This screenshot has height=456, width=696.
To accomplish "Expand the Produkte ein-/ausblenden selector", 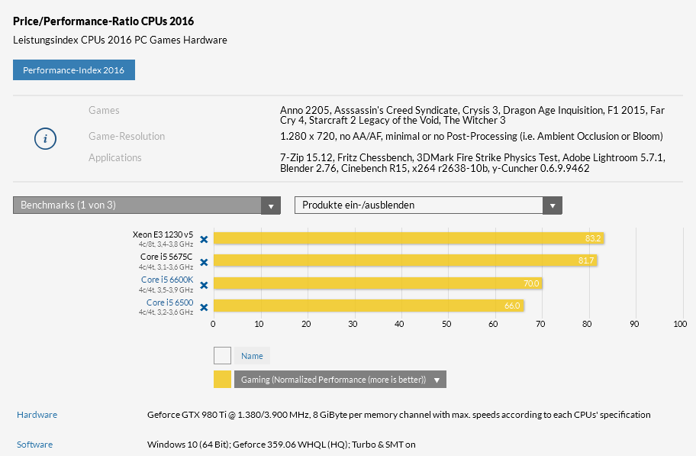I will click(428, 205).
